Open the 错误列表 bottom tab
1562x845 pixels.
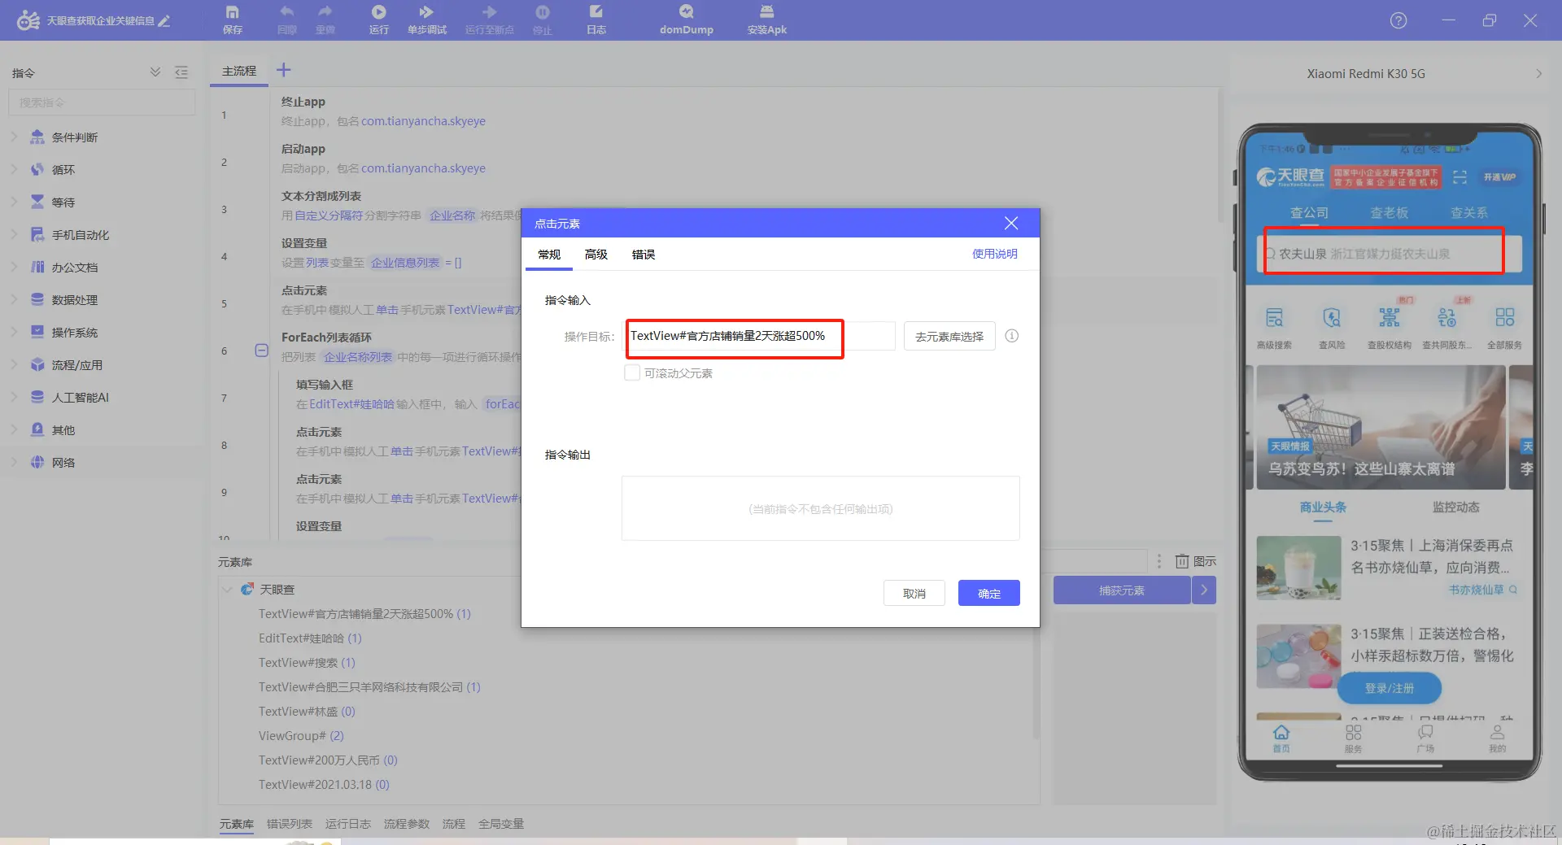click(x=290, y=824)
